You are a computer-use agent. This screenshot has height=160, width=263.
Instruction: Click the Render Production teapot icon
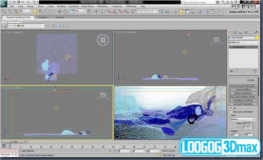pos(218,12)
